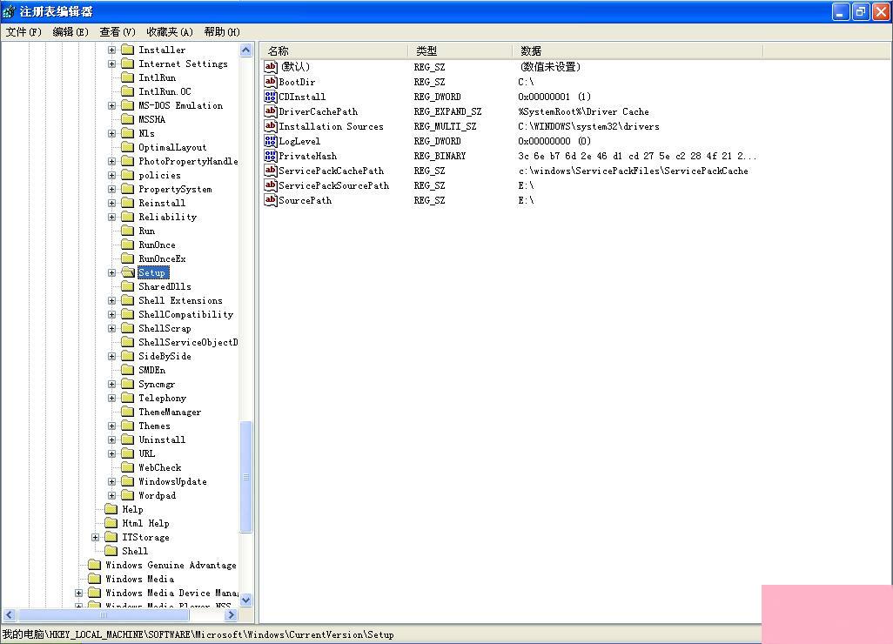
Task: Click the REG_EXPAND_SZ type cell
Action: click(x=447, y=111)
